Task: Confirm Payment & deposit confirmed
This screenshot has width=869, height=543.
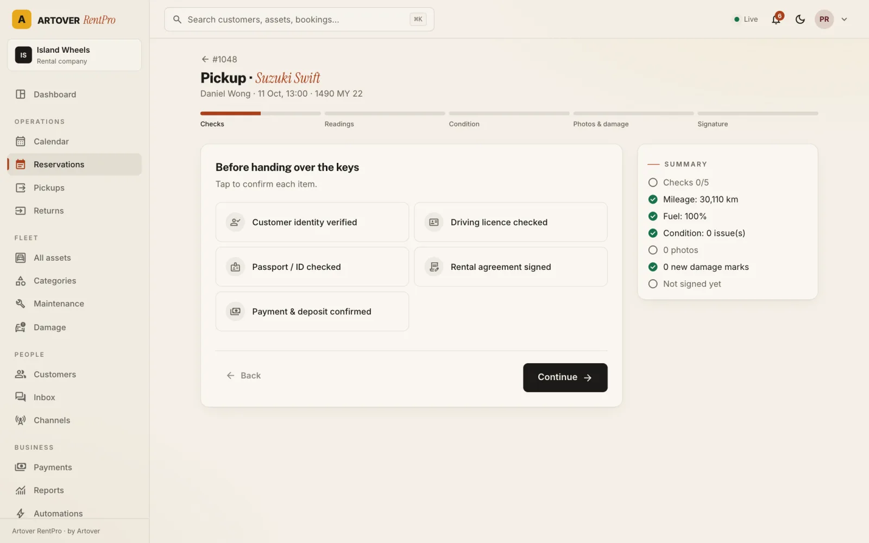Action: pyautogui.click(x=312, y=311)
